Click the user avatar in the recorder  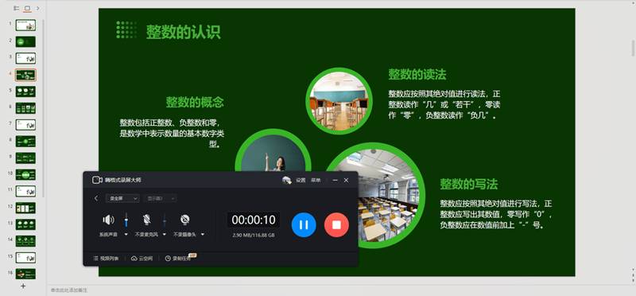287,181
